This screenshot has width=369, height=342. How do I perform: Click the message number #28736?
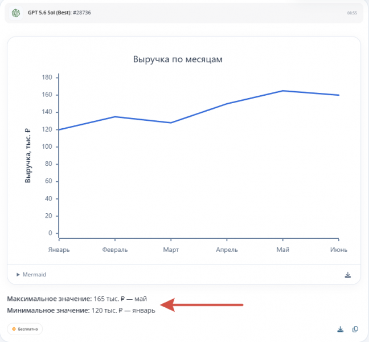pos(82,13)
